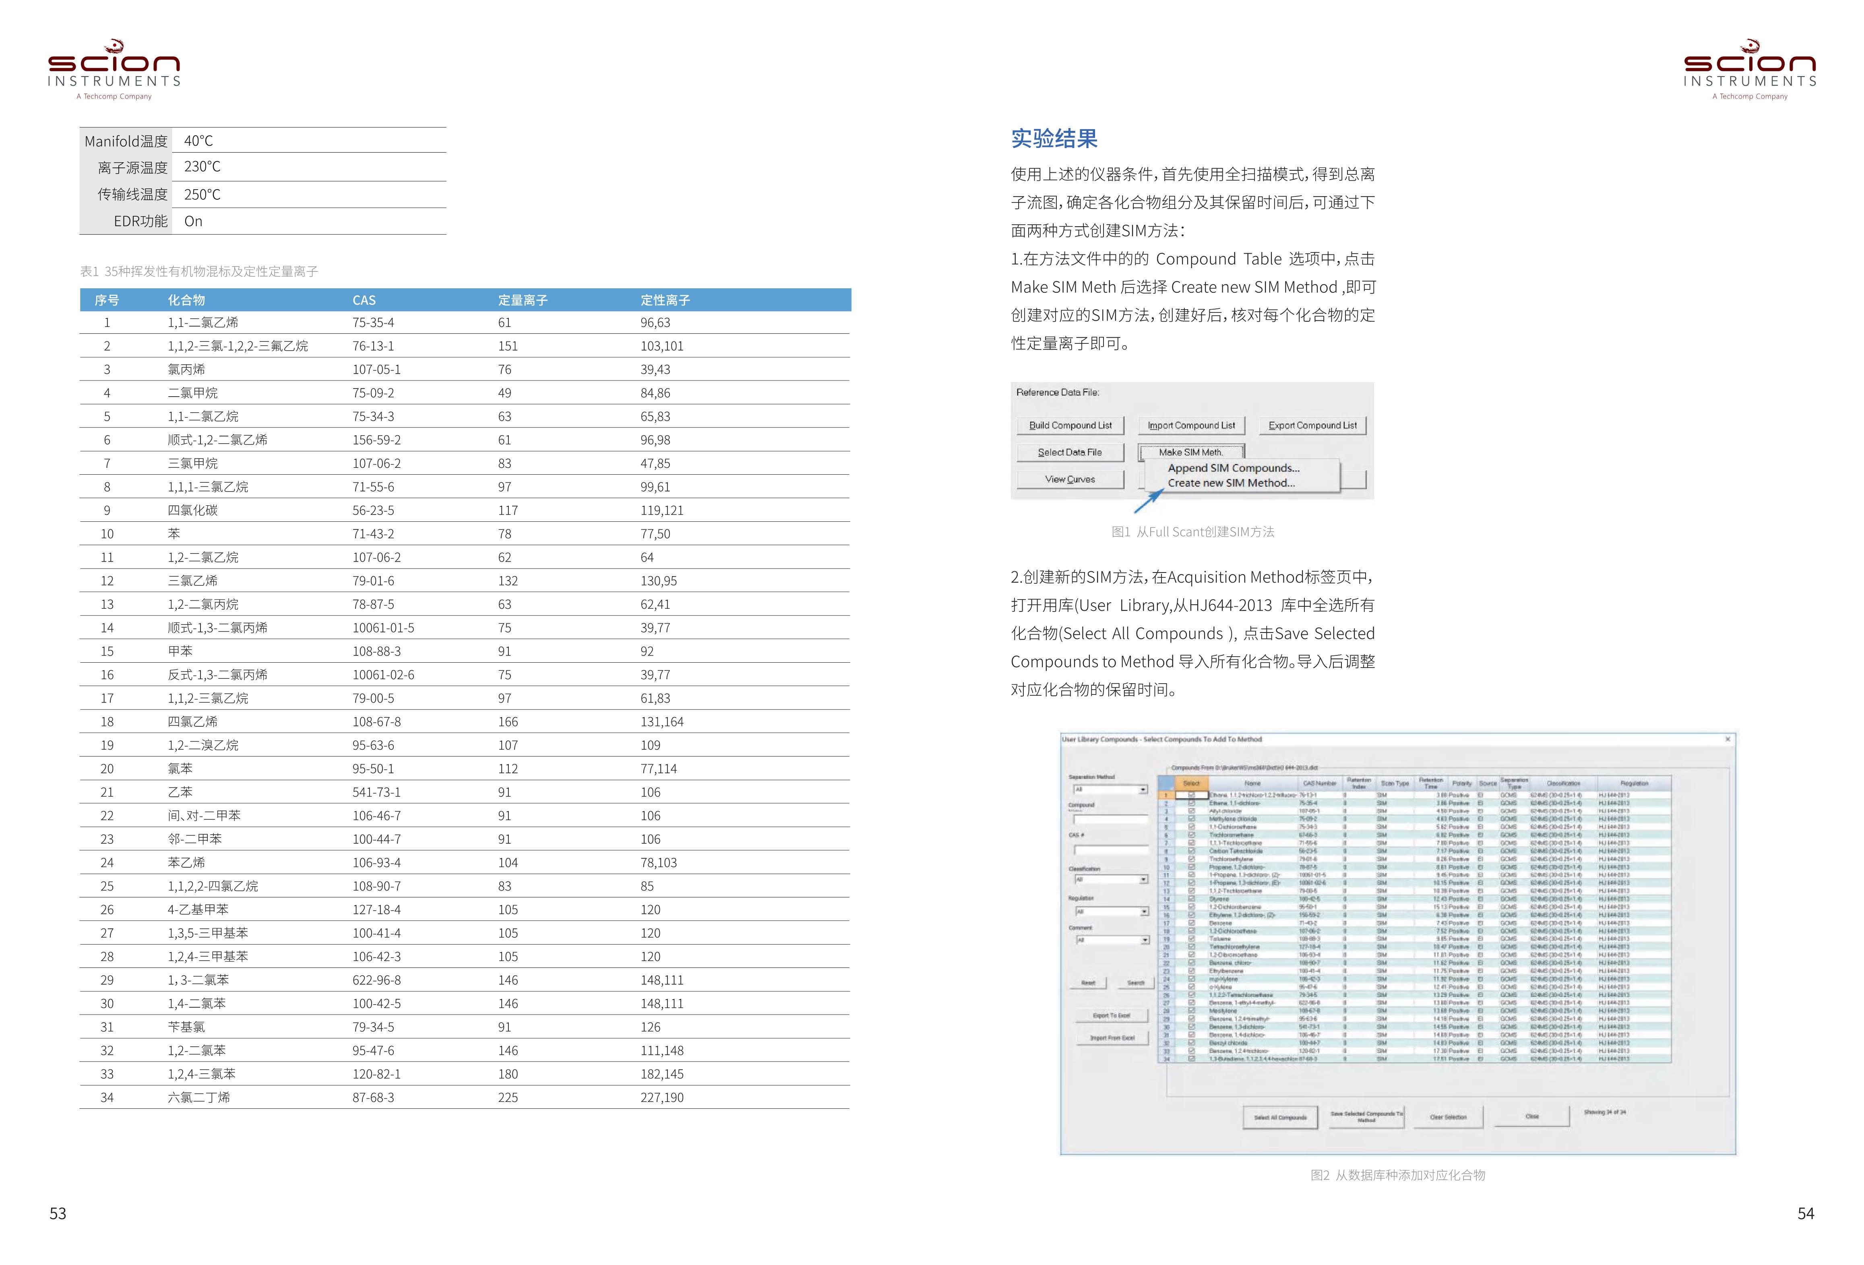Click the Classification column header

pos(1563,783)
